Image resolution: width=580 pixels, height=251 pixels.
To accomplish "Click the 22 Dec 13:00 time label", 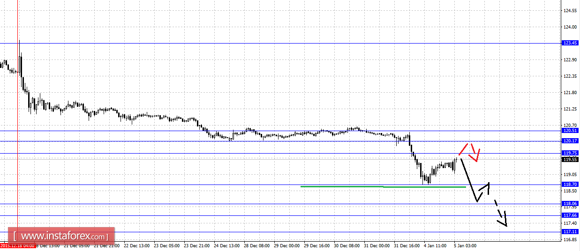I will 137,245.
